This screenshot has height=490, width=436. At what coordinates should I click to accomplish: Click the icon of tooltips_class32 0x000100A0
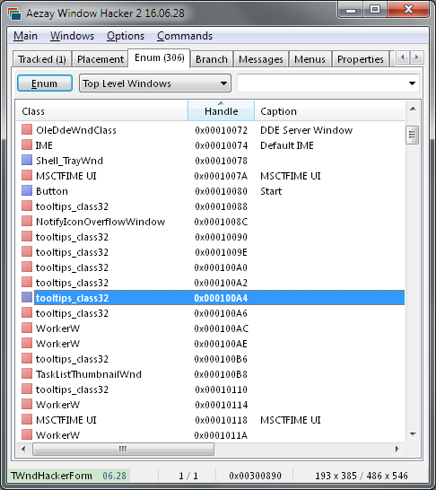click(x=27, y=267)
